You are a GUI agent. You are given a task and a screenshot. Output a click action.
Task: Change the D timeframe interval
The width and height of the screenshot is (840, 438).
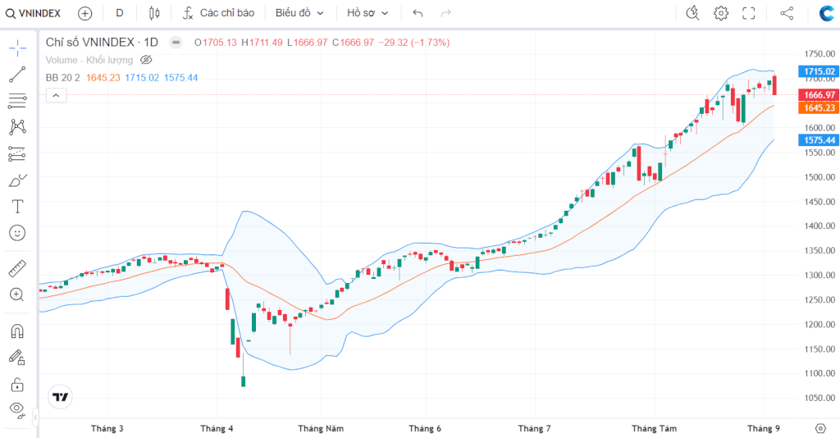tap(120, 13)
